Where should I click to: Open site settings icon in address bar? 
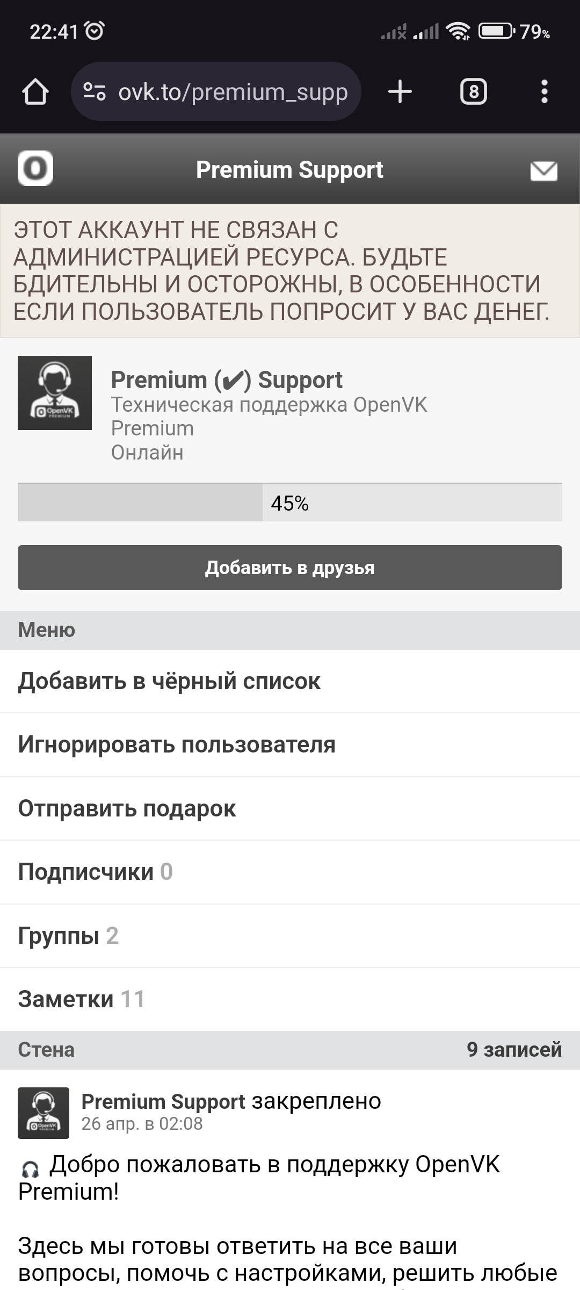click(95, 92)
